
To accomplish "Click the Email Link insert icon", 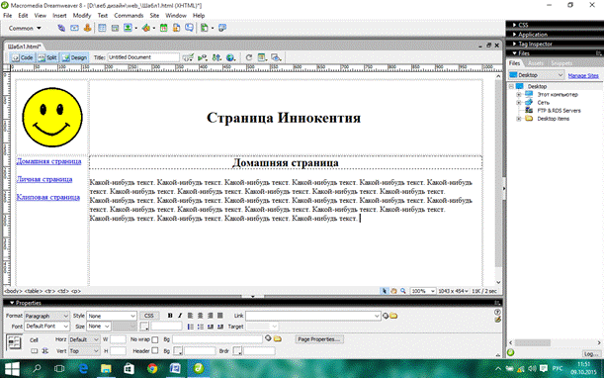I will [74, 28].
